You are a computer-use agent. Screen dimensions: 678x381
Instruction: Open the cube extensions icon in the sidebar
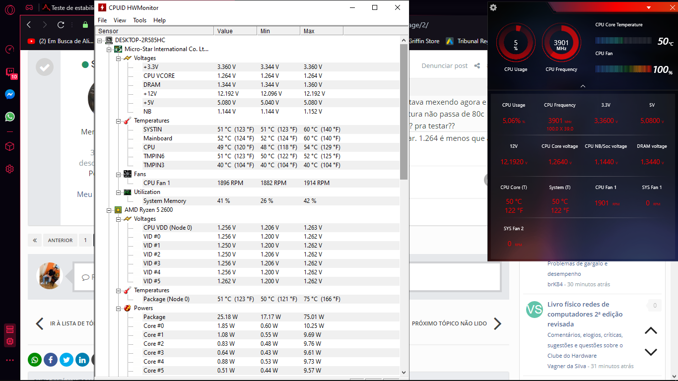coord(9,147)
